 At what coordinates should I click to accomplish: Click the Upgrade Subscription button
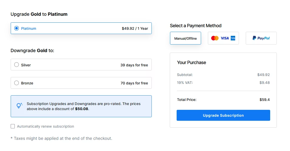(223, 115)
